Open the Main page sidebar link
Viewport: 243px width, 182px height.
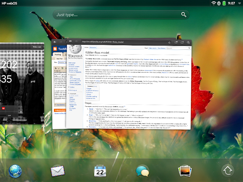coord(72,63)
